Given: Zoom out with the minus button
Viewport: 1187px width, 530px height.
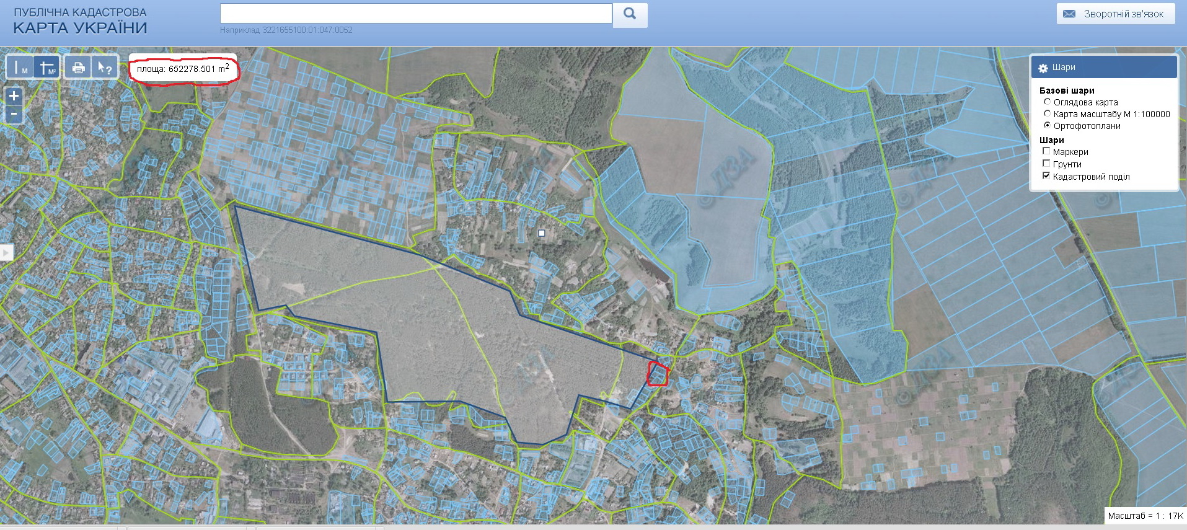Looking at the screenshot, I should click(x=14, y=115).
